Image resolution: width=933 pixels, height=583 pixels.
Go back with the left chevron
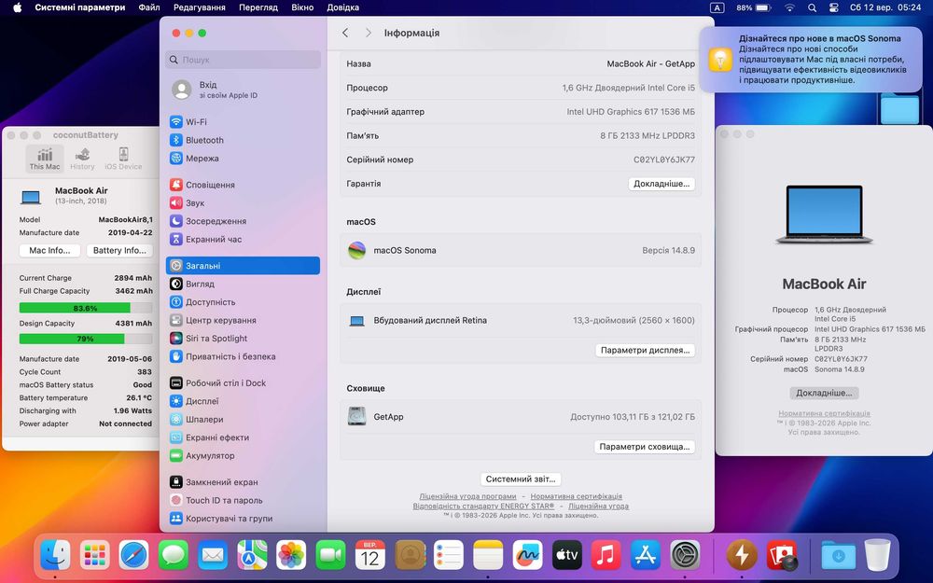(345, 33)
